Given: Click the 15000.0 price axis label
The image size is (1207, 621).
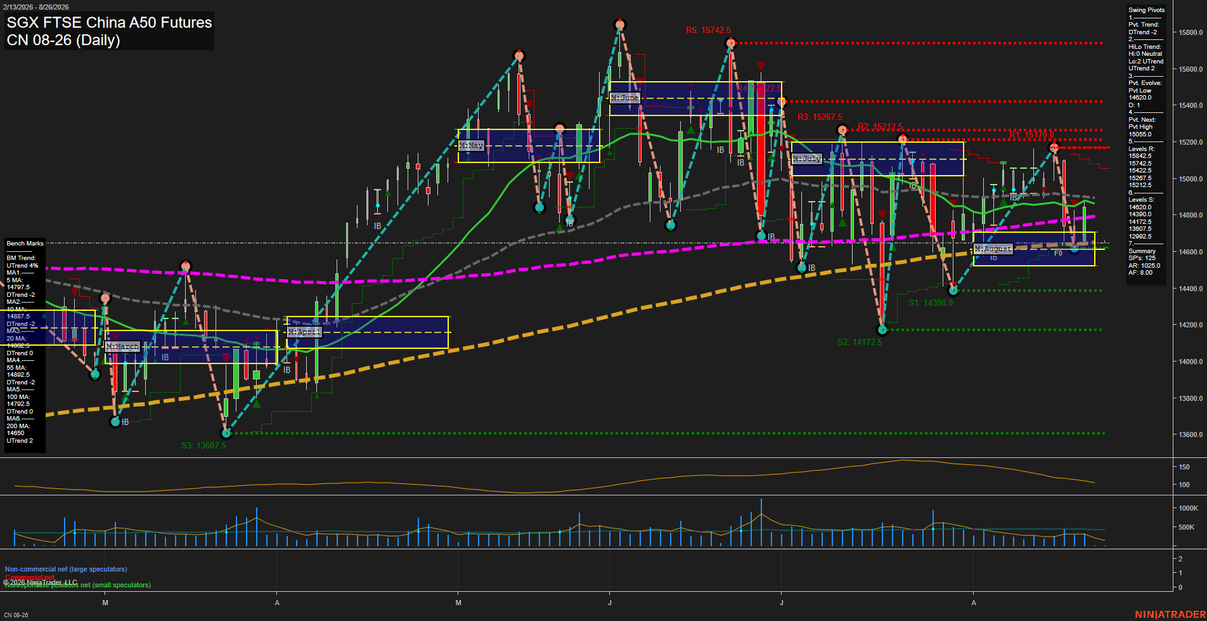Looking at the screenshot, I should click(x=1190, y=179).
